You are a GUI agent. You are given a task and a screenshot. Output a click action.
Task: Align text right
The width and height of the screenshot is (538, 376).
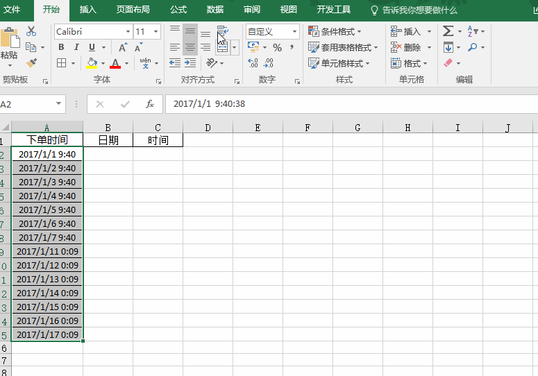click(x=205, y=47)
